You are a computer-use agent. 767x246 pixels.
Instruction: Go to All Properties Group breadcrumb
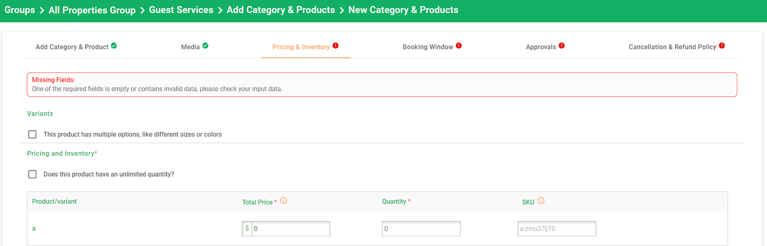(92, 10)
